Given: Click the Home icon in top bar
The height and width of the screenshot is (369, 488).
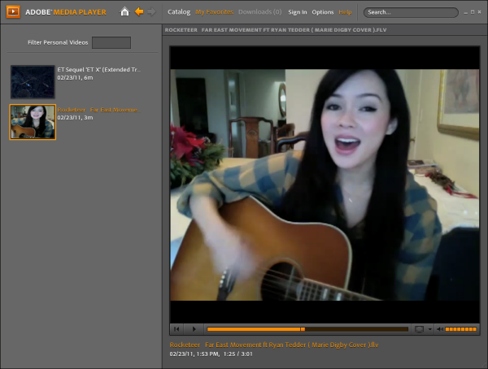Looking at the screenshot, I should pos(124,12).
